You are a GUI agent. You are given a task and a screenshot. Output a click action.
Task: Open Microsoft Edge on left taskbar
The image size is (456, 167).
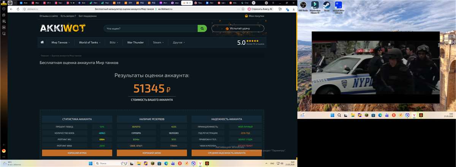[x=166, y=164]
